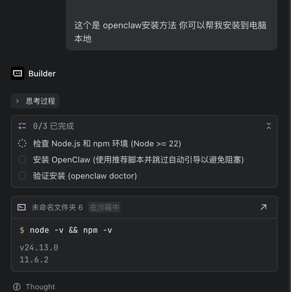This screenshot has height=292, width=291.
Task: Click the v24.13.0 version output line
Action: [x=39, y=248]
